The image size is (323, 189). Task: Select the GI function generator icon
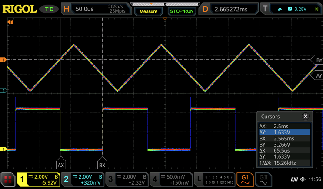click(245, 179)
